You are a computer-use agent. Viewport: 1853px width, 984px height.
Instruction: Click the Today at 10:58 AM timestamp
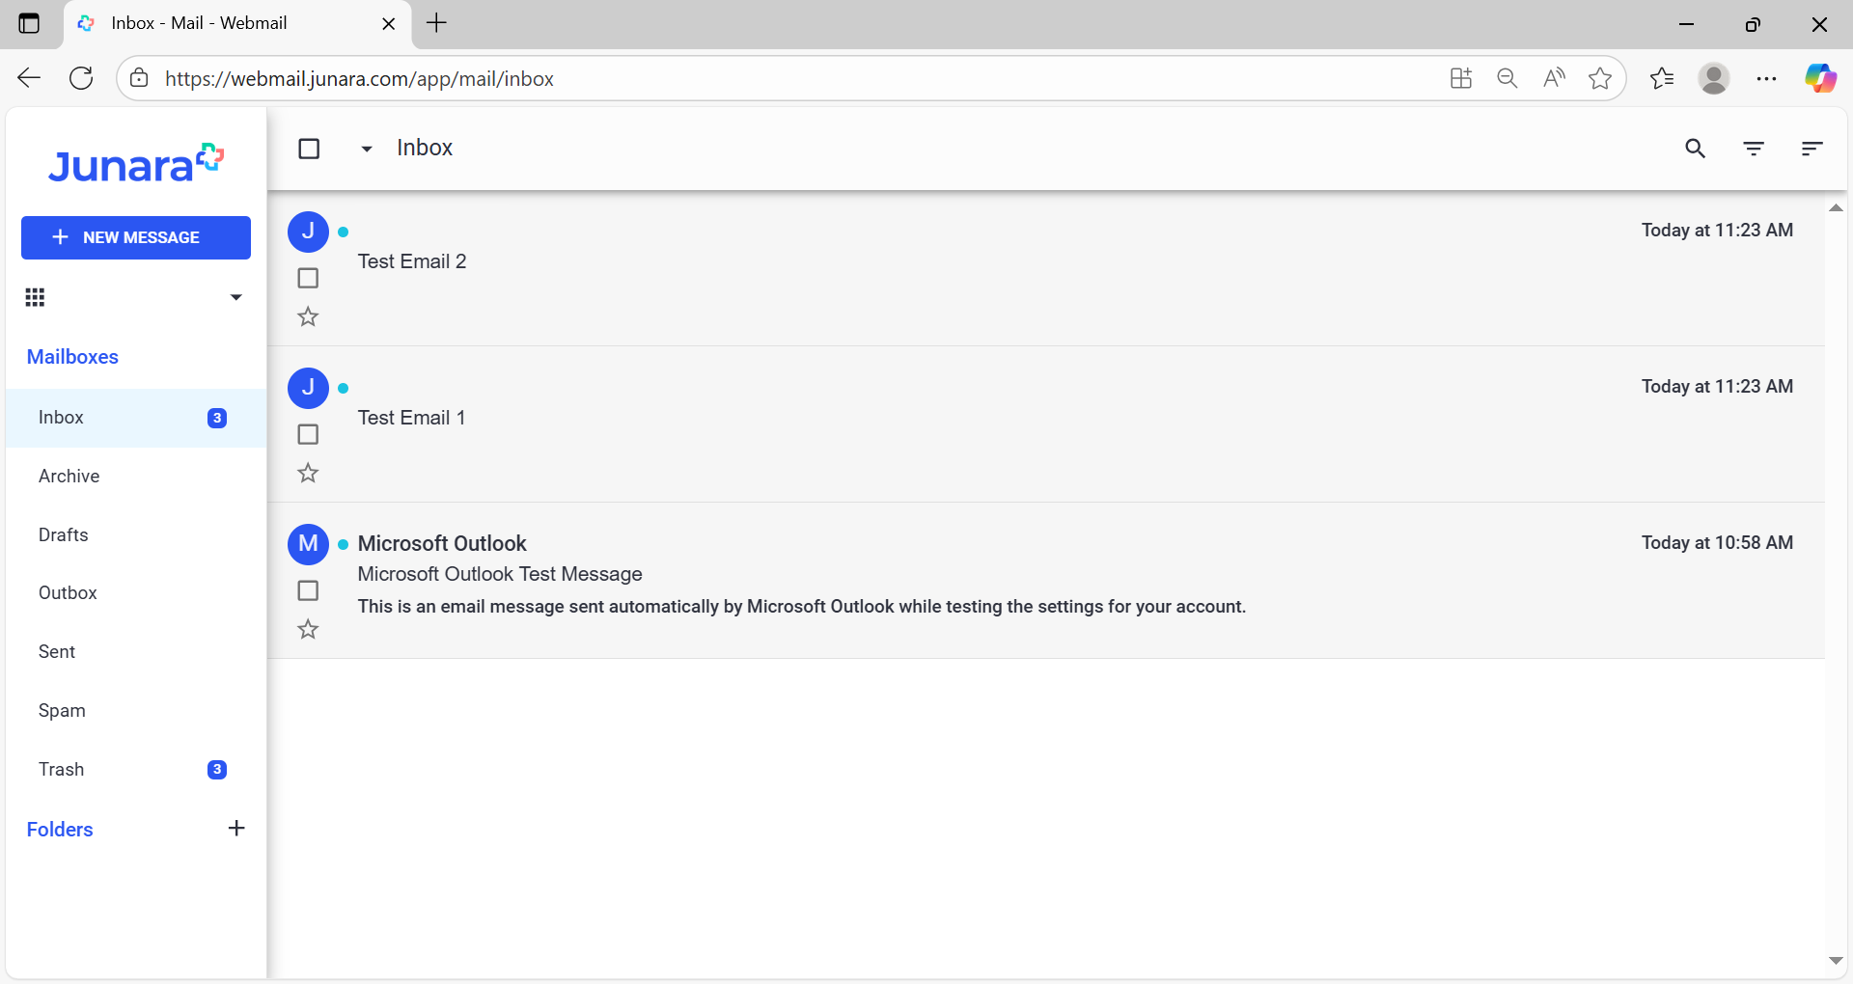1717,543
